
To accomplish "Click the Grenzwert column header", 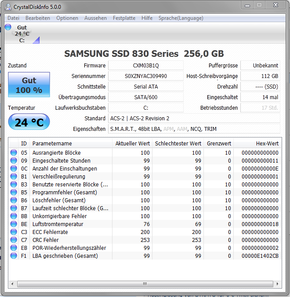I will pos(219,144).
